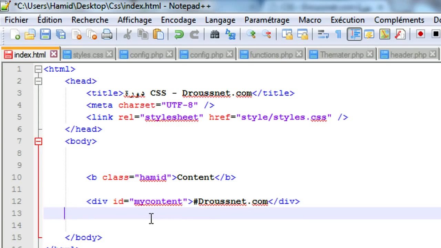Screen dimensions: 441x248
Task: Close the Themater.php tab
Action: click(369, 54)
